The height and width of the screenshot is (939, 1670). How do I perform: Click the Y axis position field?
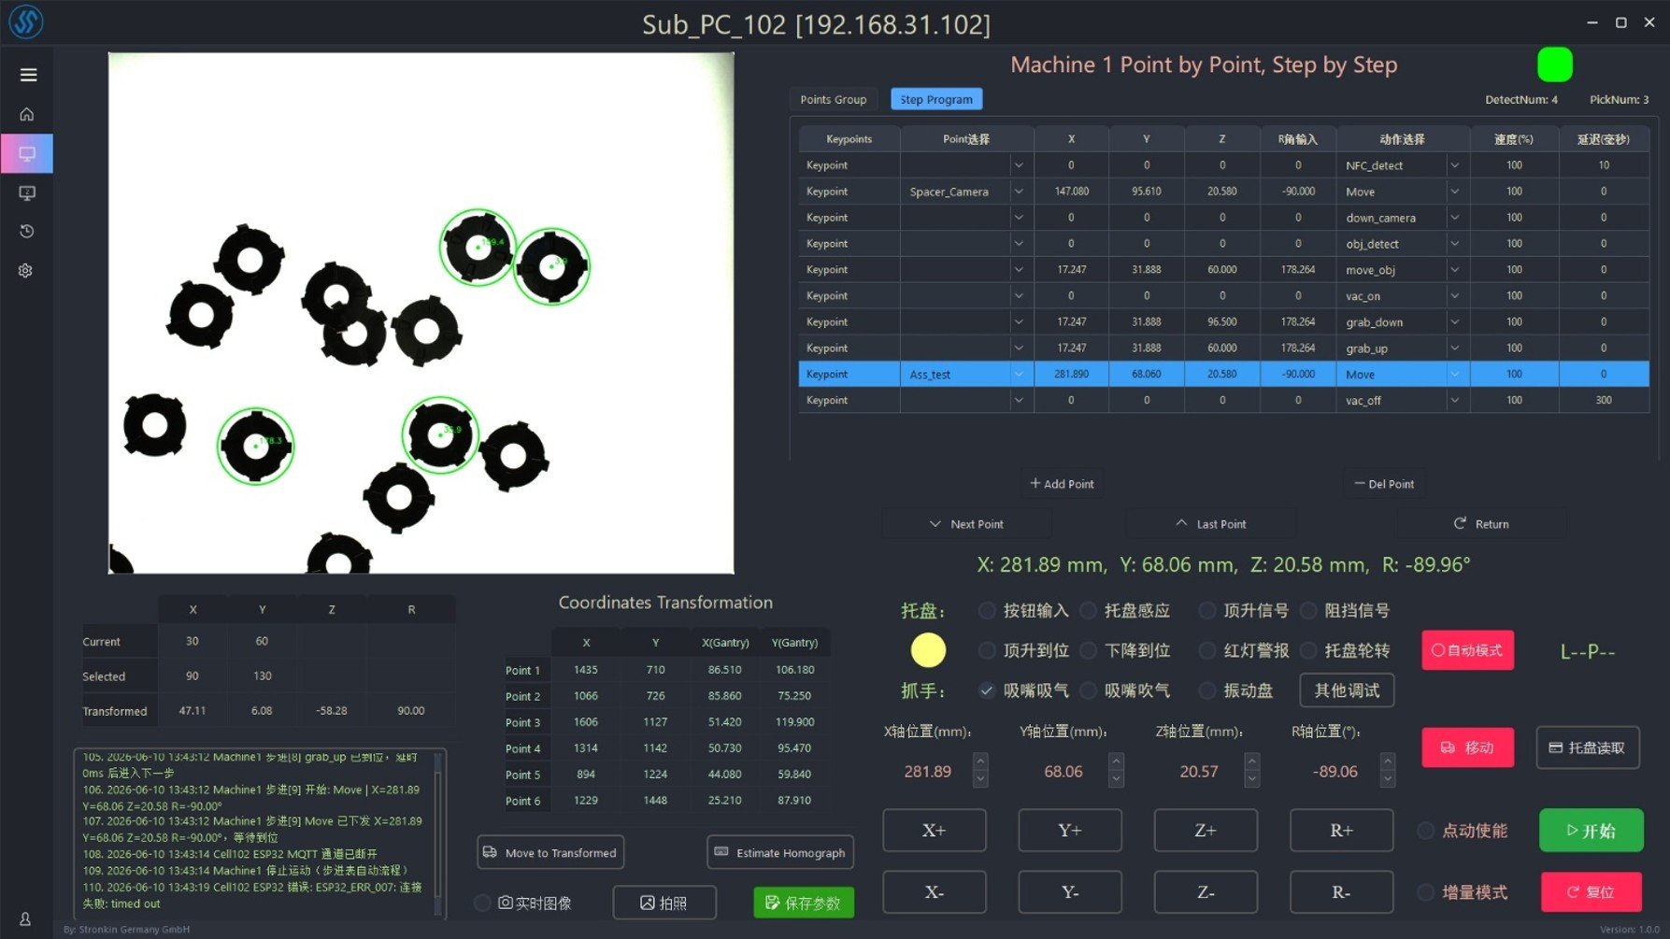[1063, 772]
